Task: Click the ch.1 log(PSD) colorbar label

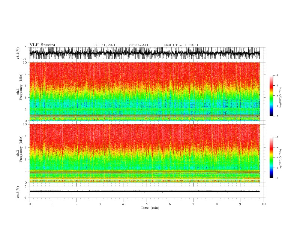Action: (281, 98)
